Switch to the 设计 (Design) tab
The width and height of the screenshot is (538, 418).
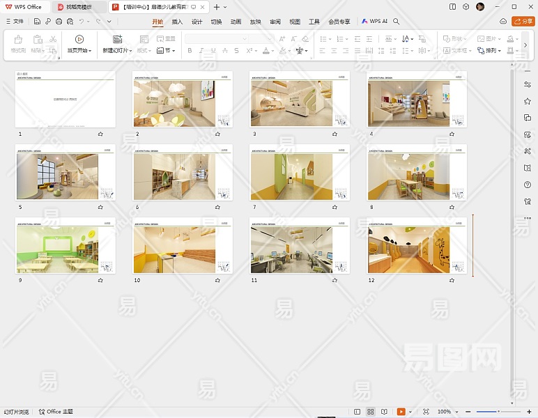[x=197, y=22]
